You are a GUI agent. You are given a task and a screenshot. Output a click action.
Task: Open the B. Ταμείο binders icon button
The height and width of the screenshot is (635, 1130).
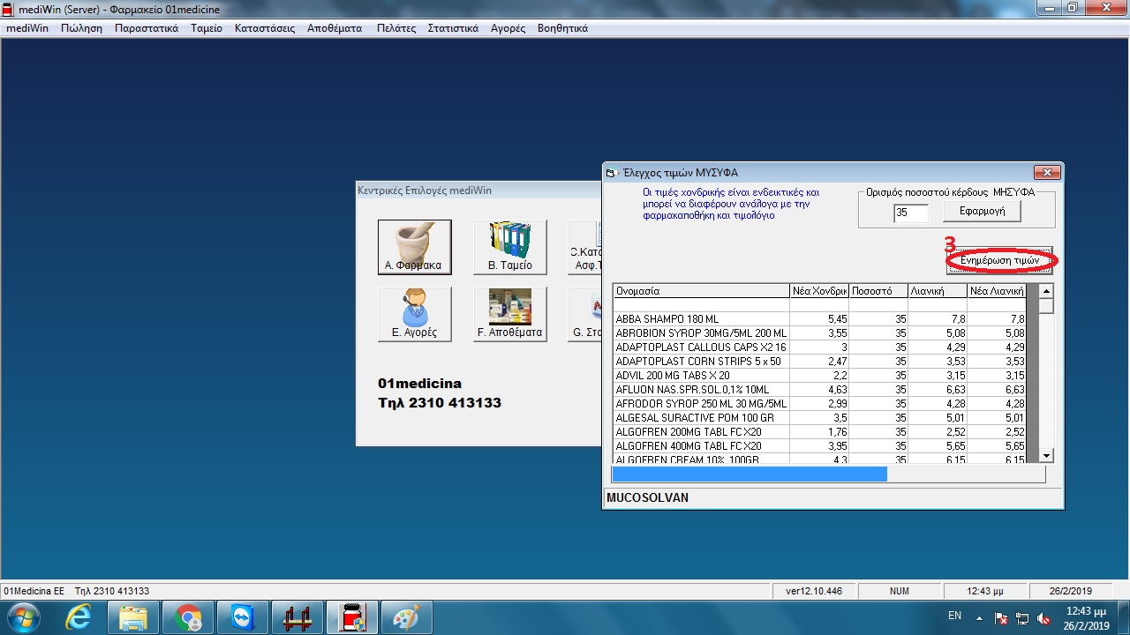[x=510, y=247]
